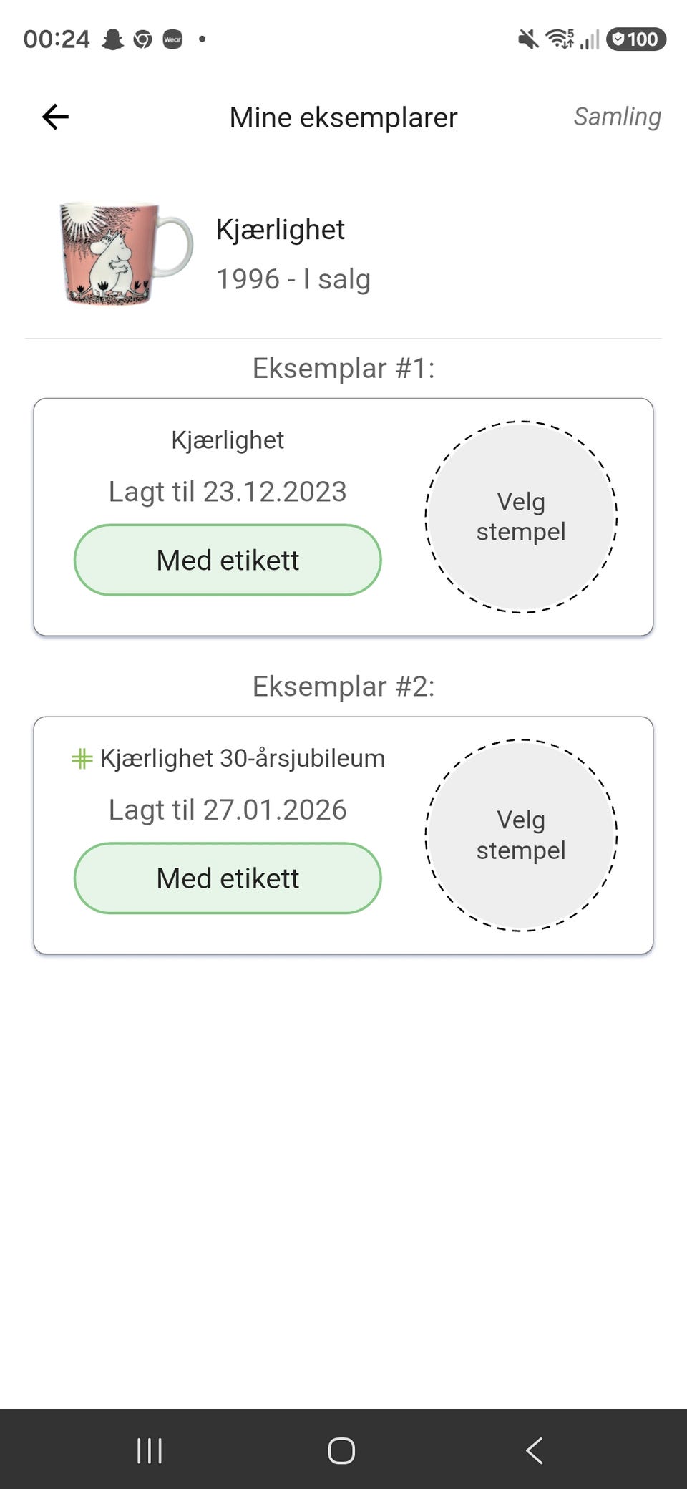
Task: Tap the Wear notification icon
Action: click(172, 39)
